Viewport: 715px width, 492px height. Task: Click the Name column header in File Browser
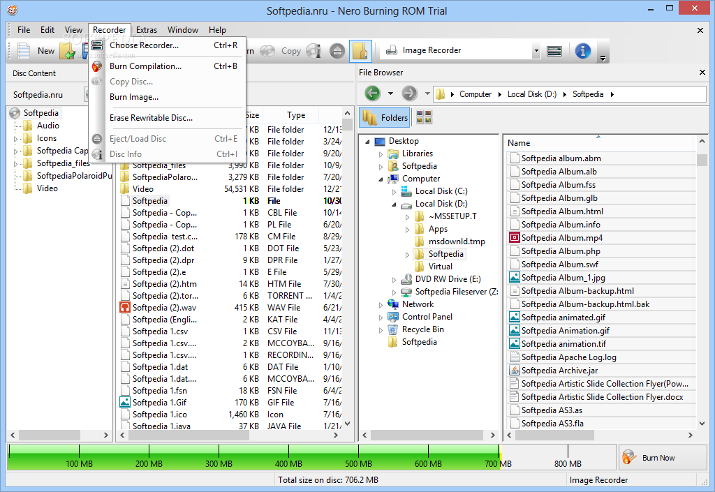(600, 142)
